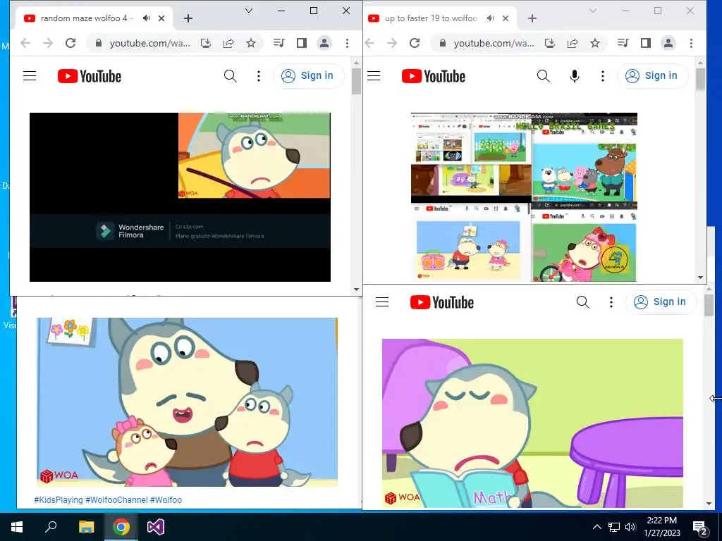Click the Wondershare Filmora video player

point(180,197)
